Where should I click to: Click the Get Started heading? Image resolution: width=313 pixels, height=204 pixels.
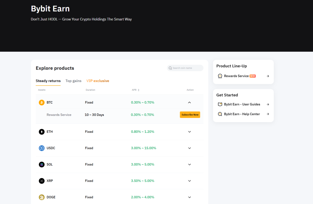227,95
